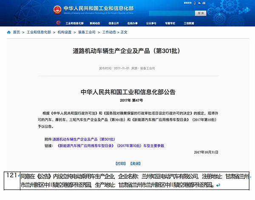
Task: Click 工业和信息化部 breadcrumb link
Action: pyautogui.click(x=39, y=32)
